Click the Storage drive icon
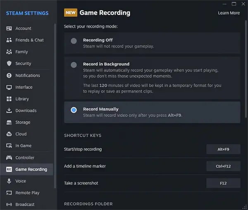 click(x=9, y=123)
